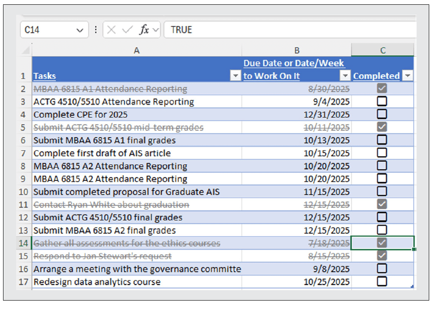434x311 pixels.
Task: Click the Enter checkmark formula bar icon
Action: click(x=127, y=30)
